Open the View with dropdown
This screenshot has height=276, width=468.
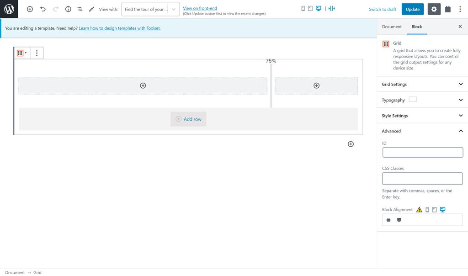point(150,9)
